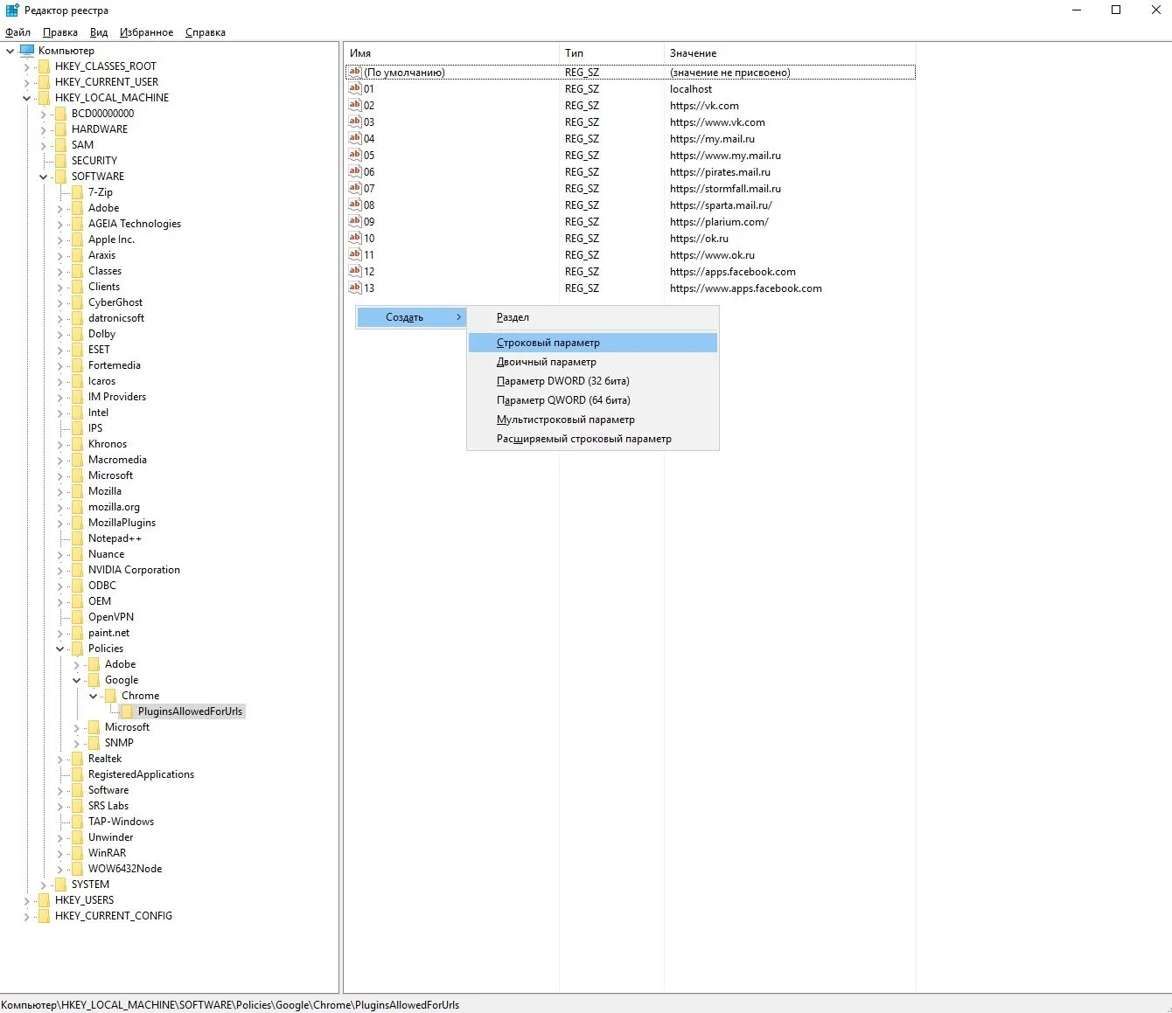Click the NVIDIA Corporation folder icon
The image size is (1172, 1013).
[76, 570]
